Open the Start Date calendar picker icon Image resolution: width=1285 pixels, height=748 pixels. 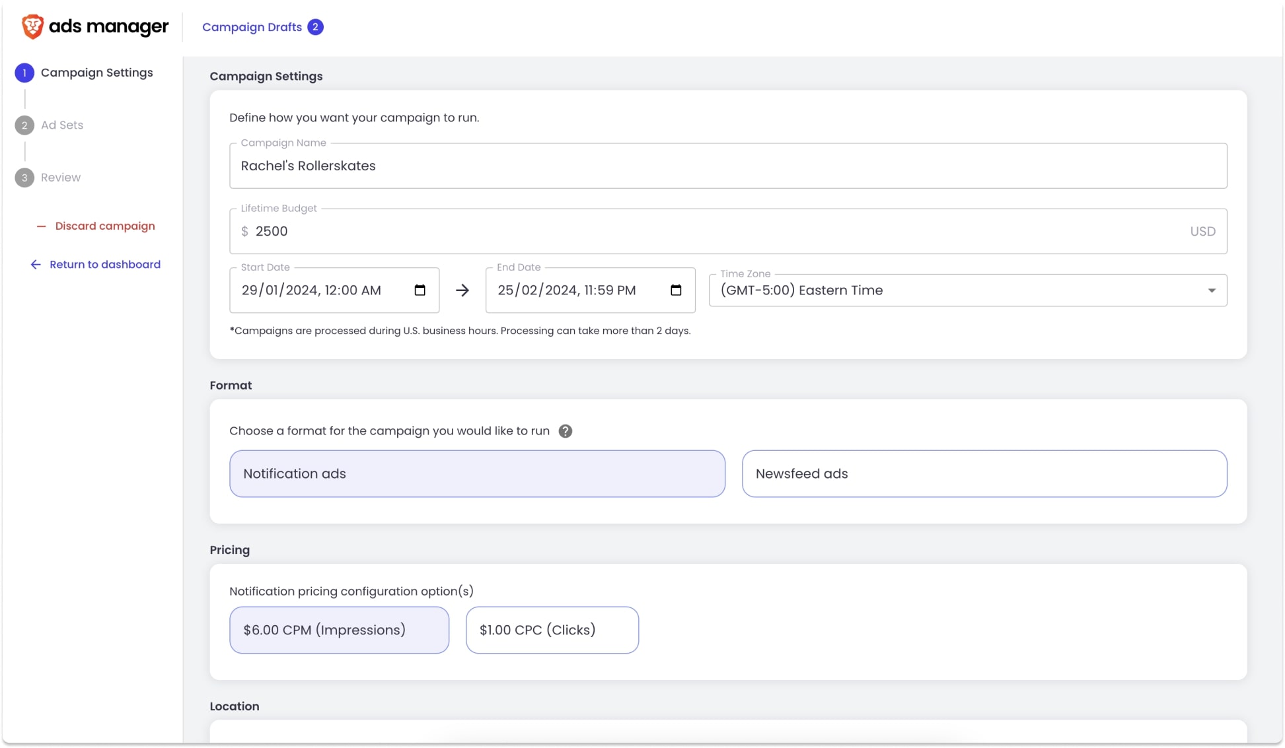click(x=420, y=290)
